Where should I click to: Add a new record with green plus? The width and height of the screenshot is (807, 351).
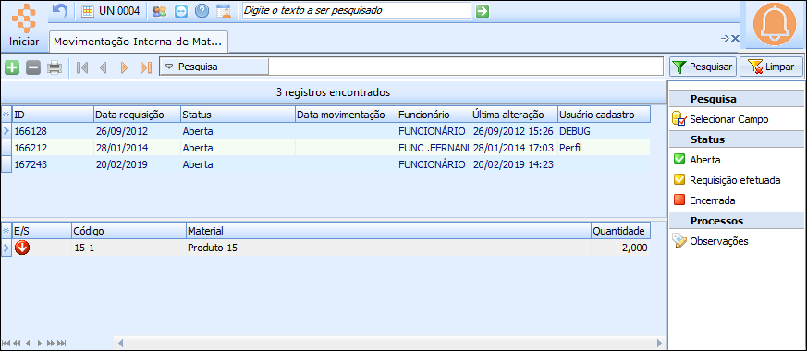point(12,67)
